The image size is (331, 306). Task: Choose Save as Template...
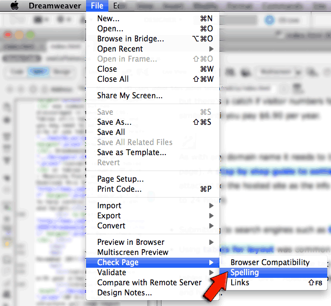153,152
